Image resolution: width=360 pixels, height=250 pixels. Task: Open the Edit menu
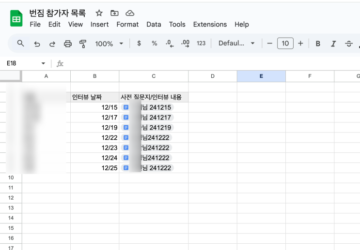tap(54, 24)
